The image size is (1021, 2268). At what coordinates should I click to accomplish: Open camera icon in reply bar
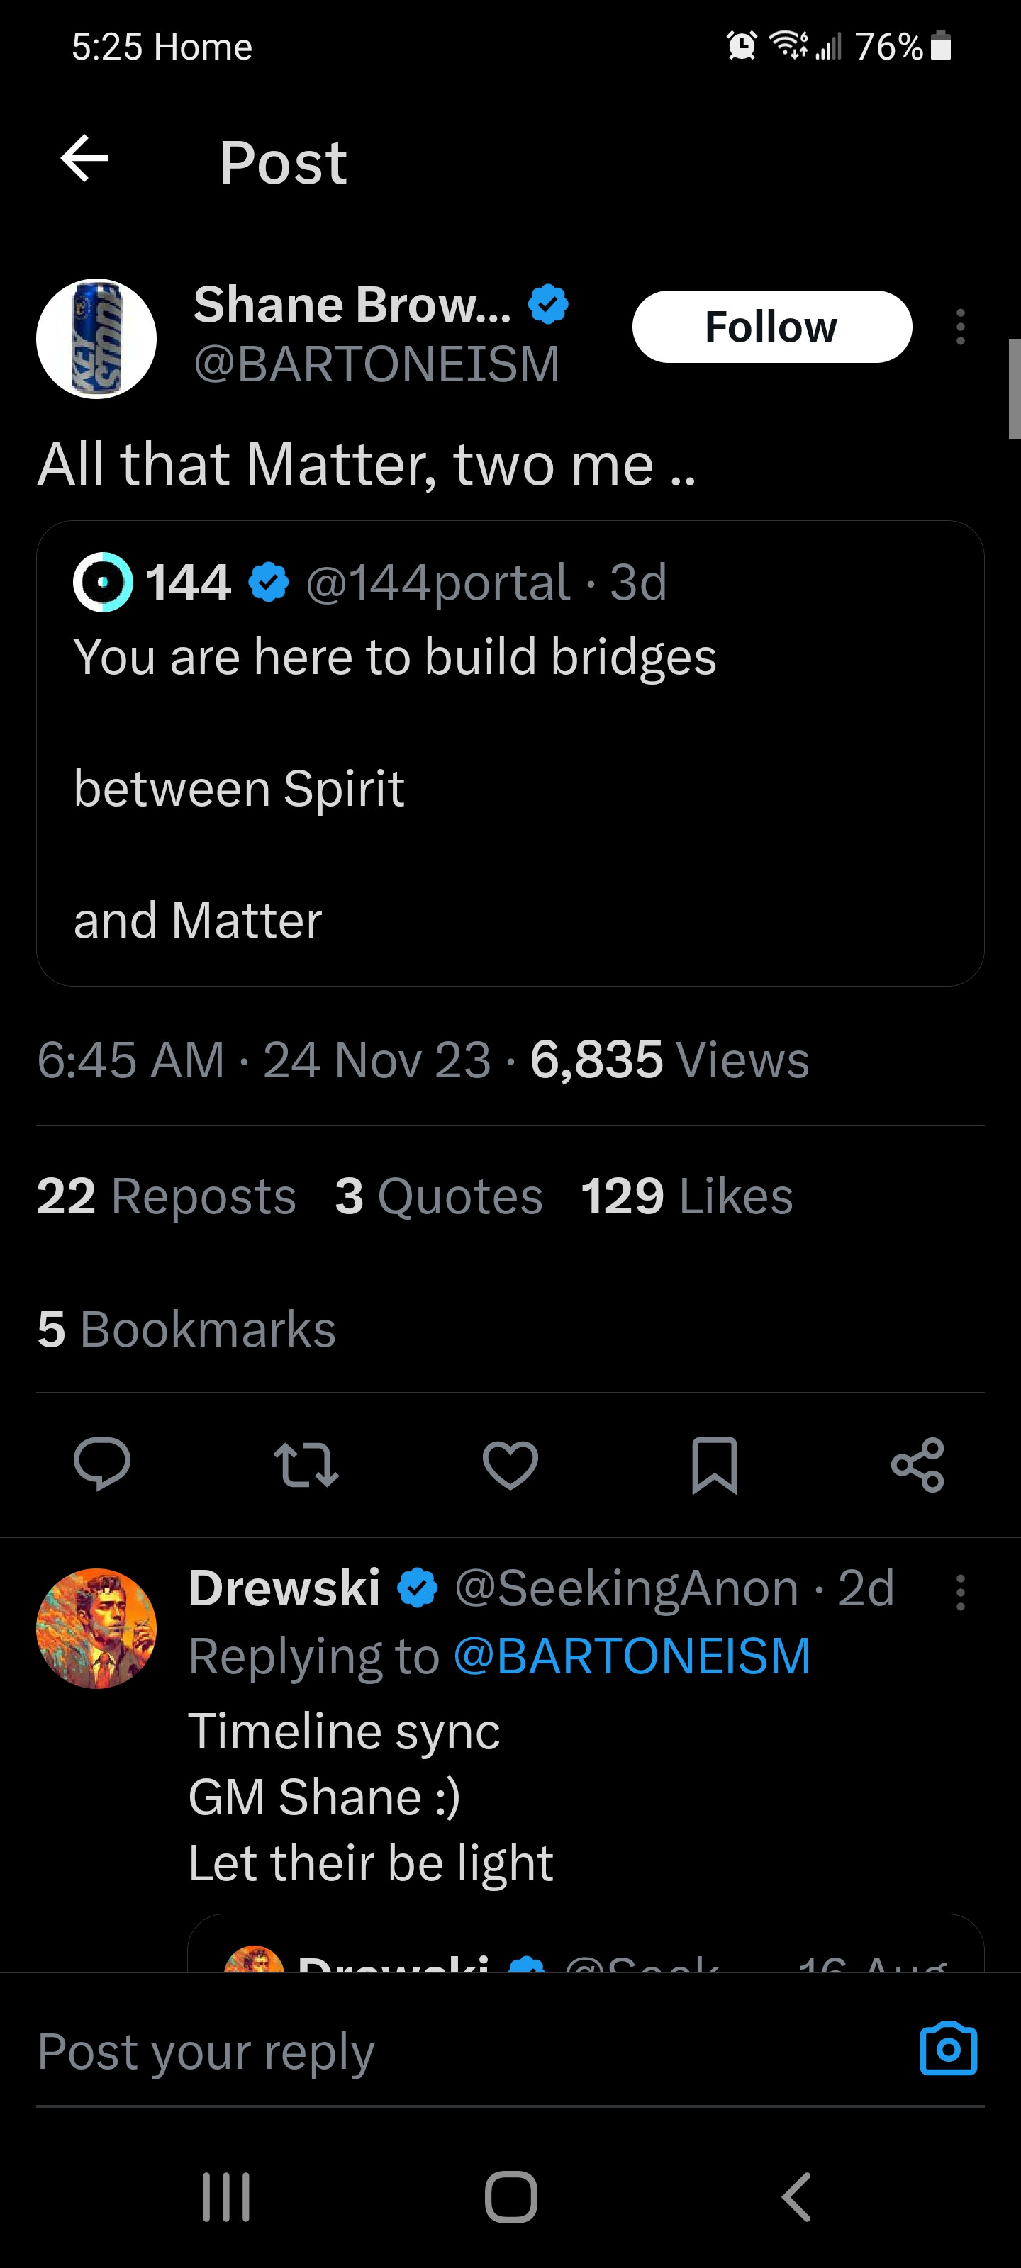point(948,2050)
